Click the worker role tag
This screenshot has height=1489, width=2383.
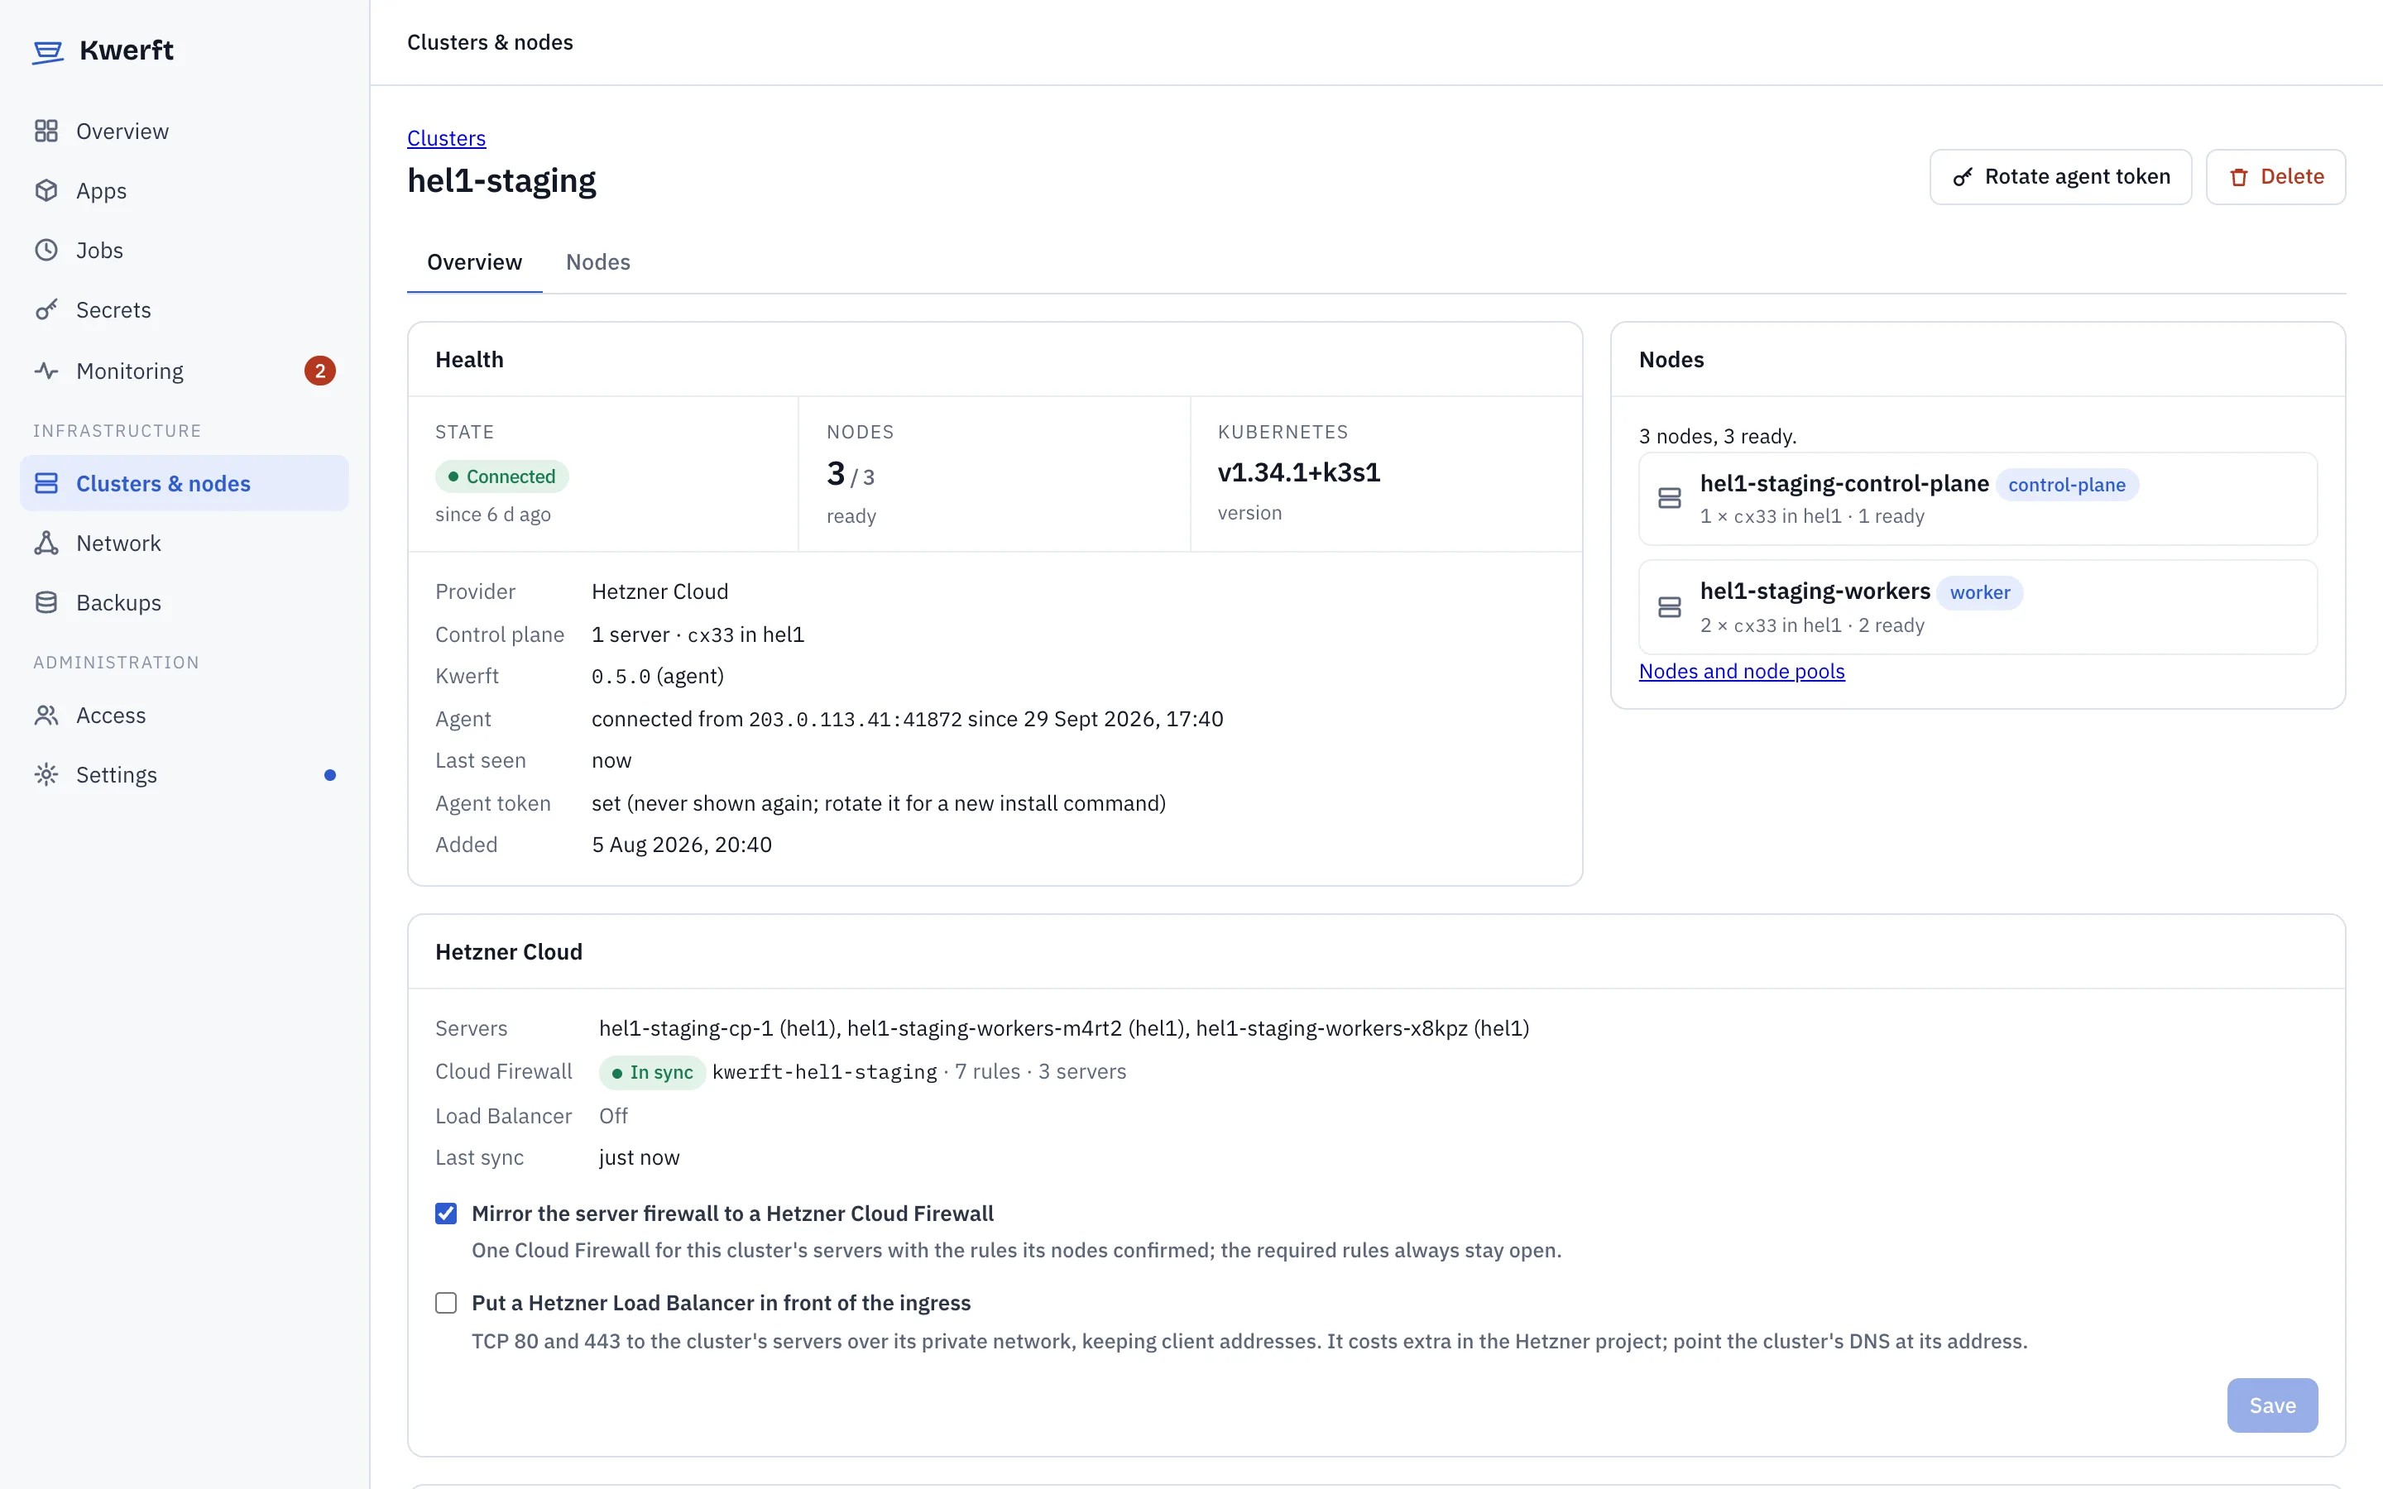[1979, 593]
